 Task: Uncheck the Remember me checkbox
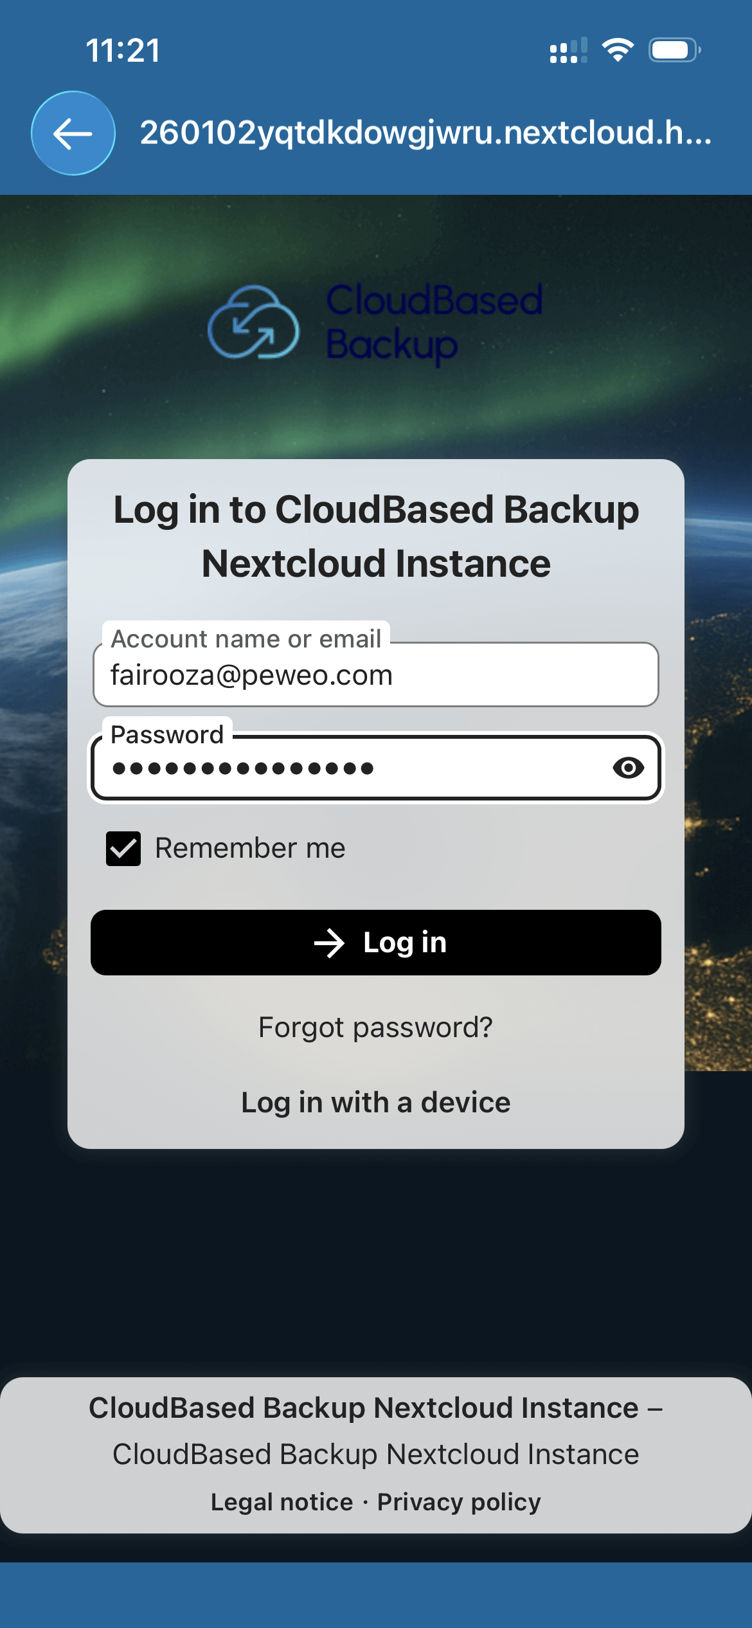123,847
